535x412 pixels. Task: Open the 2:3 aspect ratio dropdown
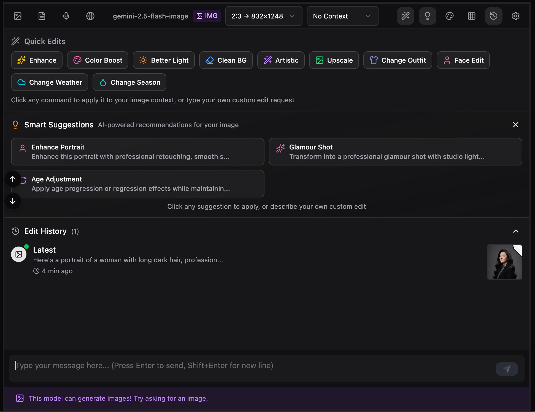[264, 16]
